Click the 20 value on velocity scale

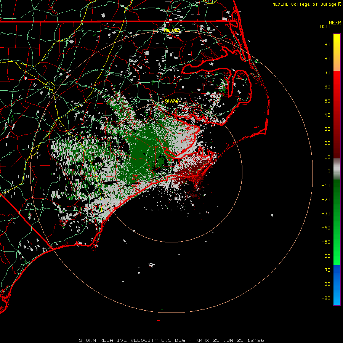pyautogui.click(x=327, y=143)
